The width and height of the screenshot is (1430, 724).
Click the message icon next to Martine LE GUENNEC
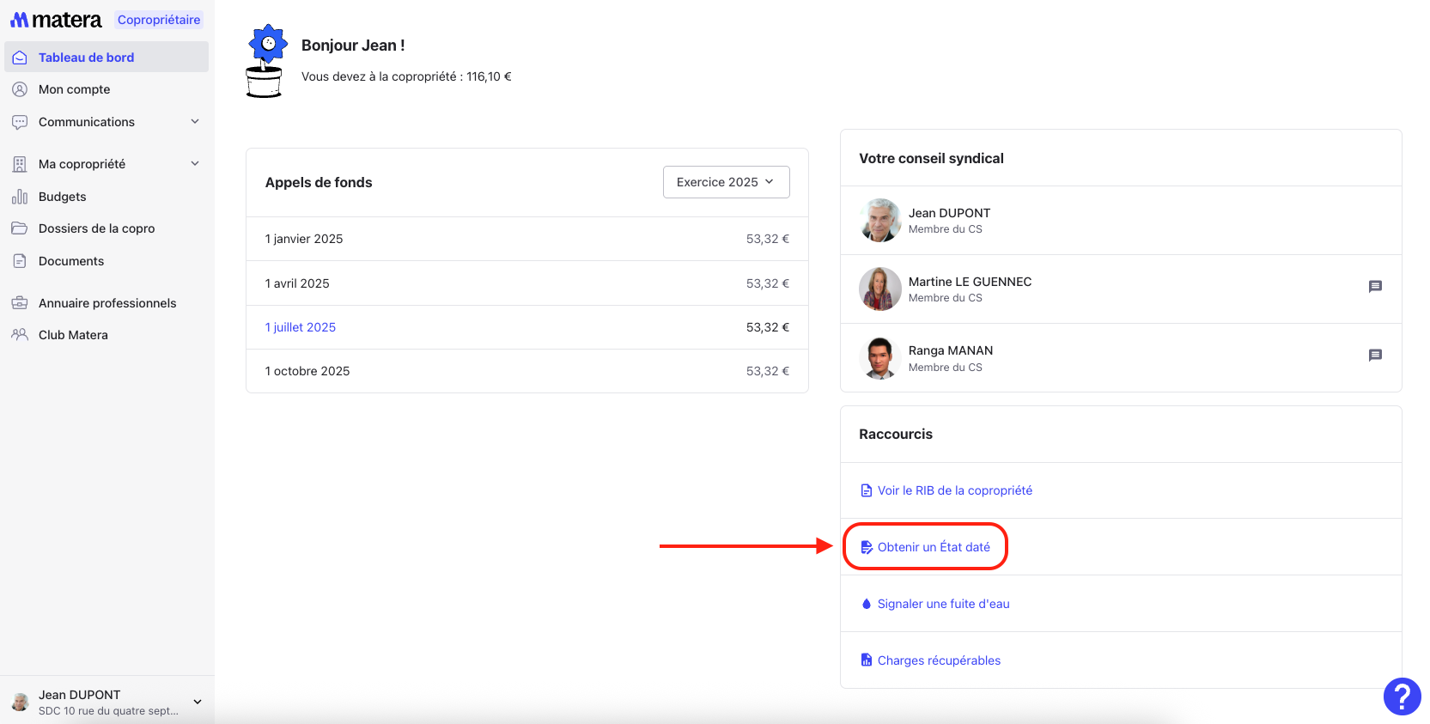click(1374, 287)
